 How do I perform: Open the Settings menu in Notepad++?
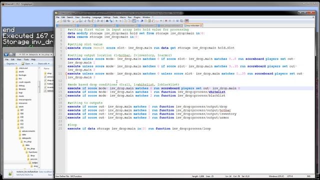pyautogui.click(x=106, y=17)
